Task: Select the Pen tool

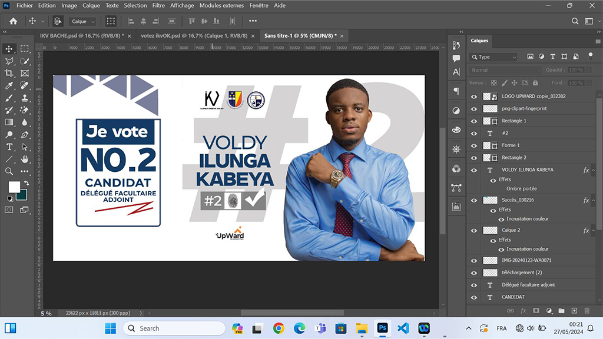Action: point(25,135)
